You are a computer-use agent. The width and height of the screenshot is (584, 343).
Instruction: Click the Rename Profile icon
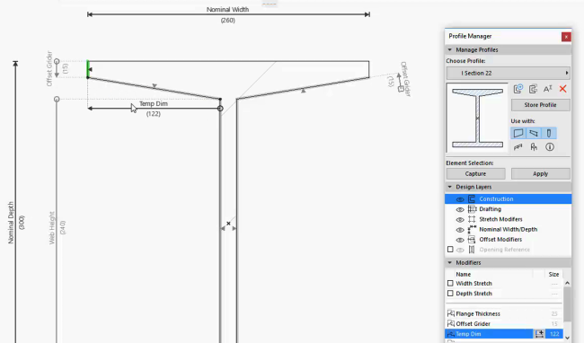point(547,89)
